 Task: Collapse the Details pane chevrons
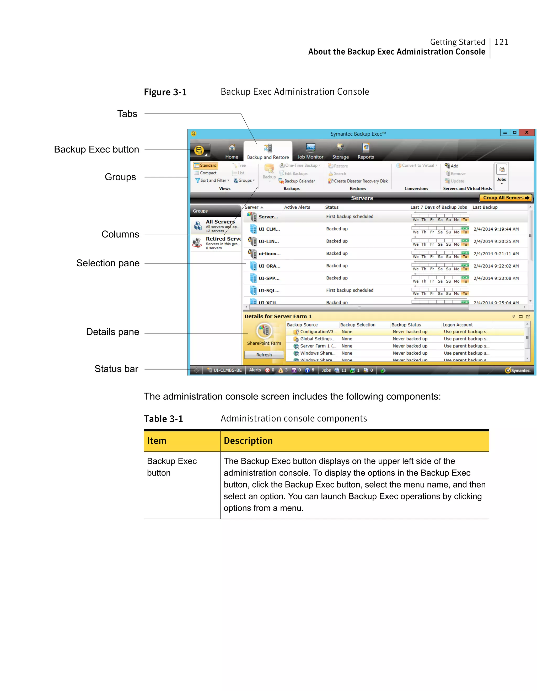[514, 317]
